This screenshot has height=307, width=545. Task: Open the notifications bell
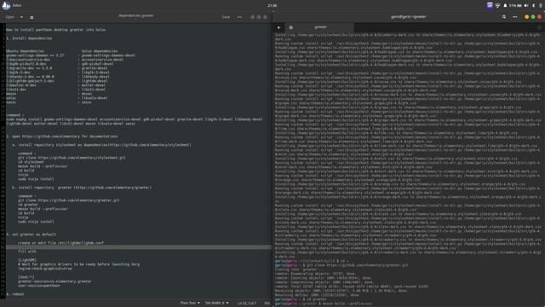point(505,6)
